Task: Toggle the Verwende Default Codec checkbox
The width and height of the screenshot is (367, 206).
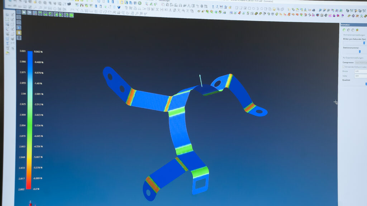Action: [344, 67]
